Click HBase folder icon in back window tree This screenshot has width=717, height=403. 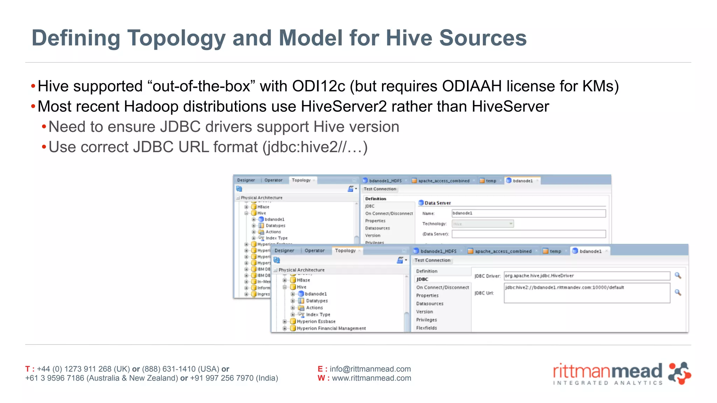254,207
